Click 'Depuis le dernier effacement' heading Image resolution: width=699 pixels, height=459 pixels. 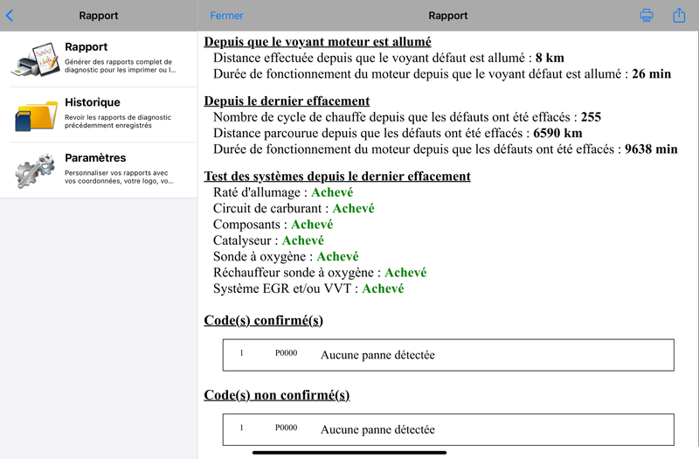(287, 101)
